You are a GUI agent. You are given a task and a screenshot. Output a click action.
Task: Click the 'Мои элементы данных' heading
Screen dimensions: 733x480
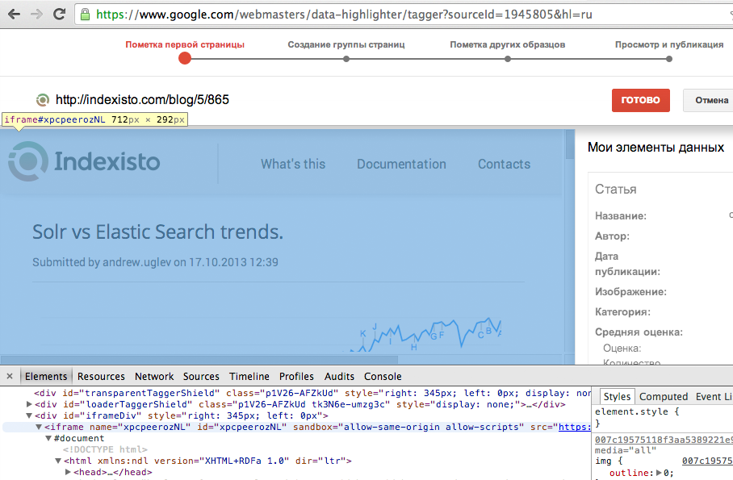point(656,148)
